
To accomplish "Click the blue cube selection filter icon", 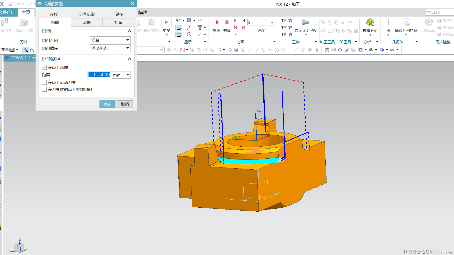I will coord(236,50).
